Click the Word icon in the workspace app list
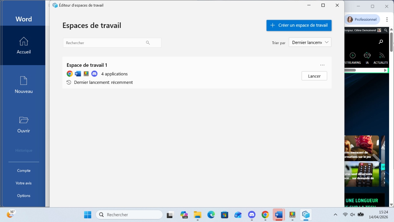The height and width of the screenshot is (222, 394). (78, 74)
